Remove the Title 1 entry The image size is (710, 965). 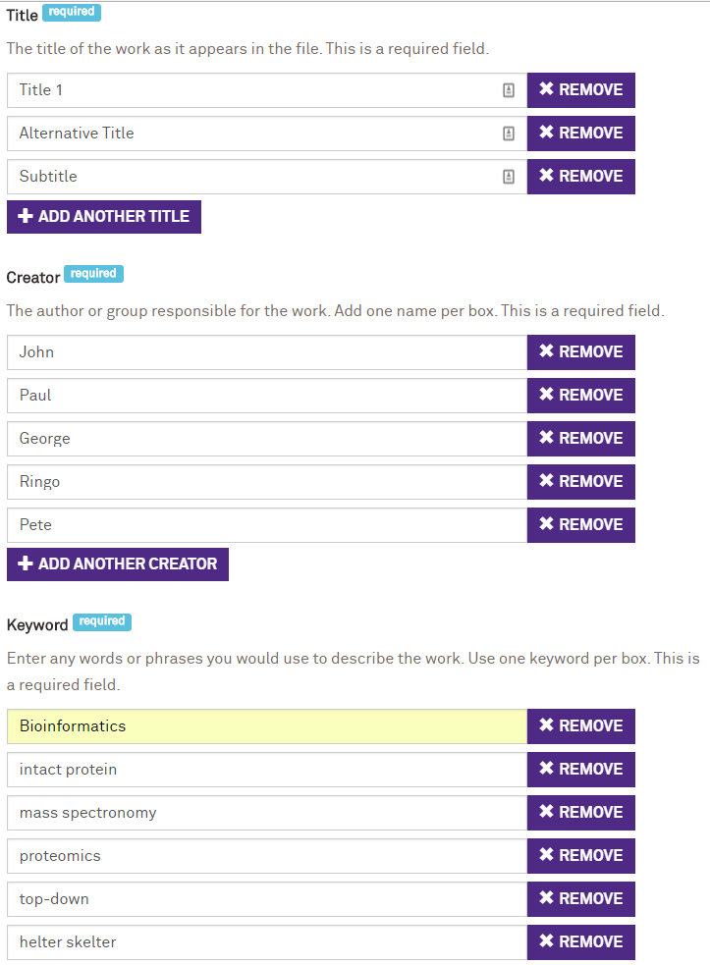click(x=580, y=90)
